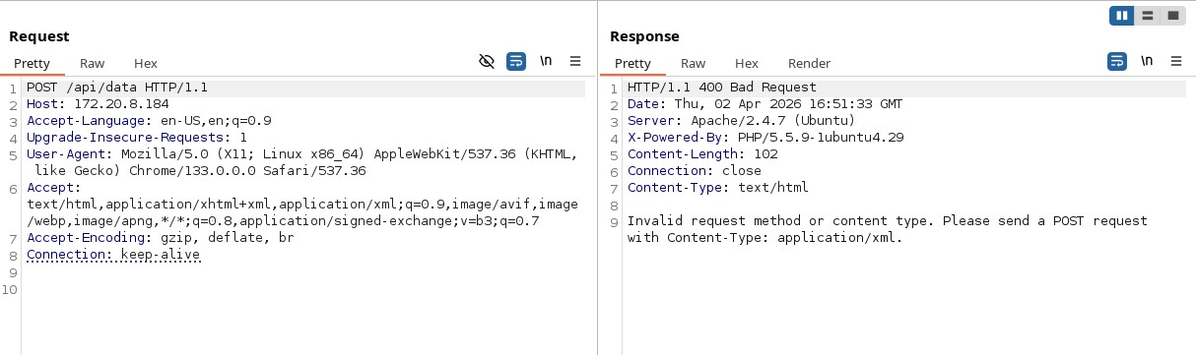Click the Invalid request method error message
The image size is (1196, 355).
tap(888, 229)
